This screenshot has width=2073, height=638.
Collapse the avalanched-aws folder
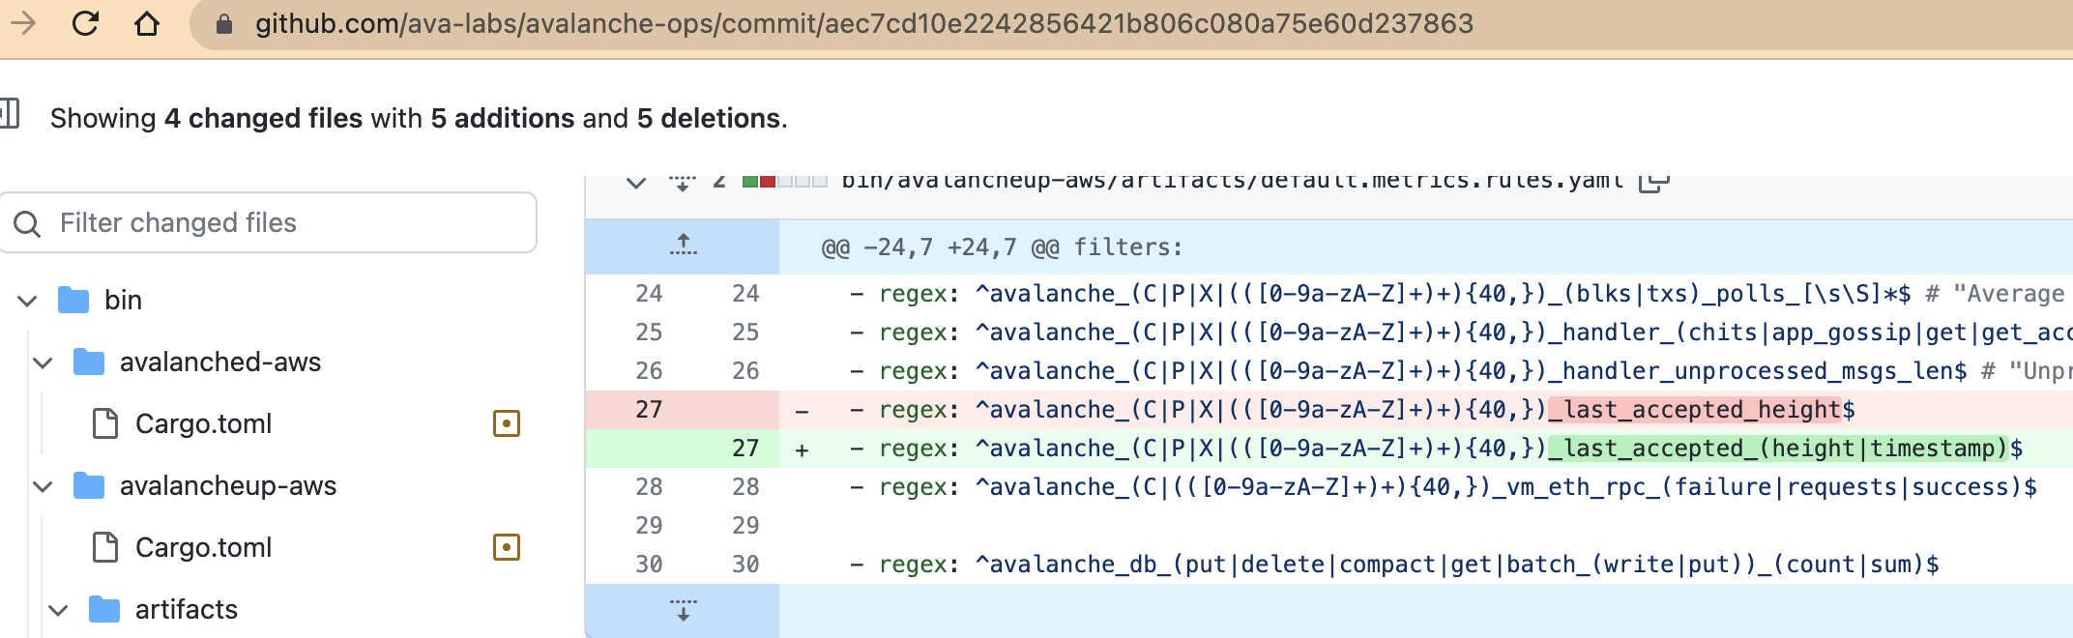[x=43, y=362]
